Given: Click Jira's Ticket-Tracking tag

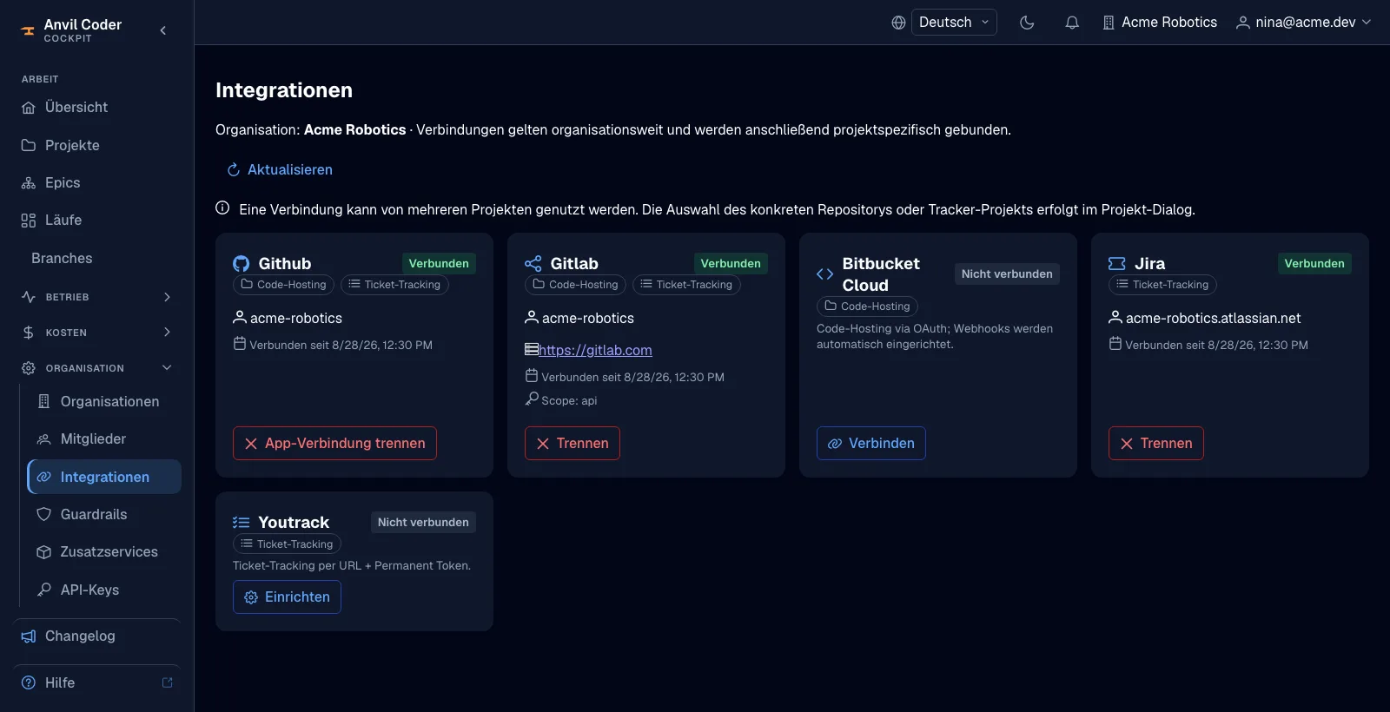Looking at the screenshot, I should pos(1162,285).
